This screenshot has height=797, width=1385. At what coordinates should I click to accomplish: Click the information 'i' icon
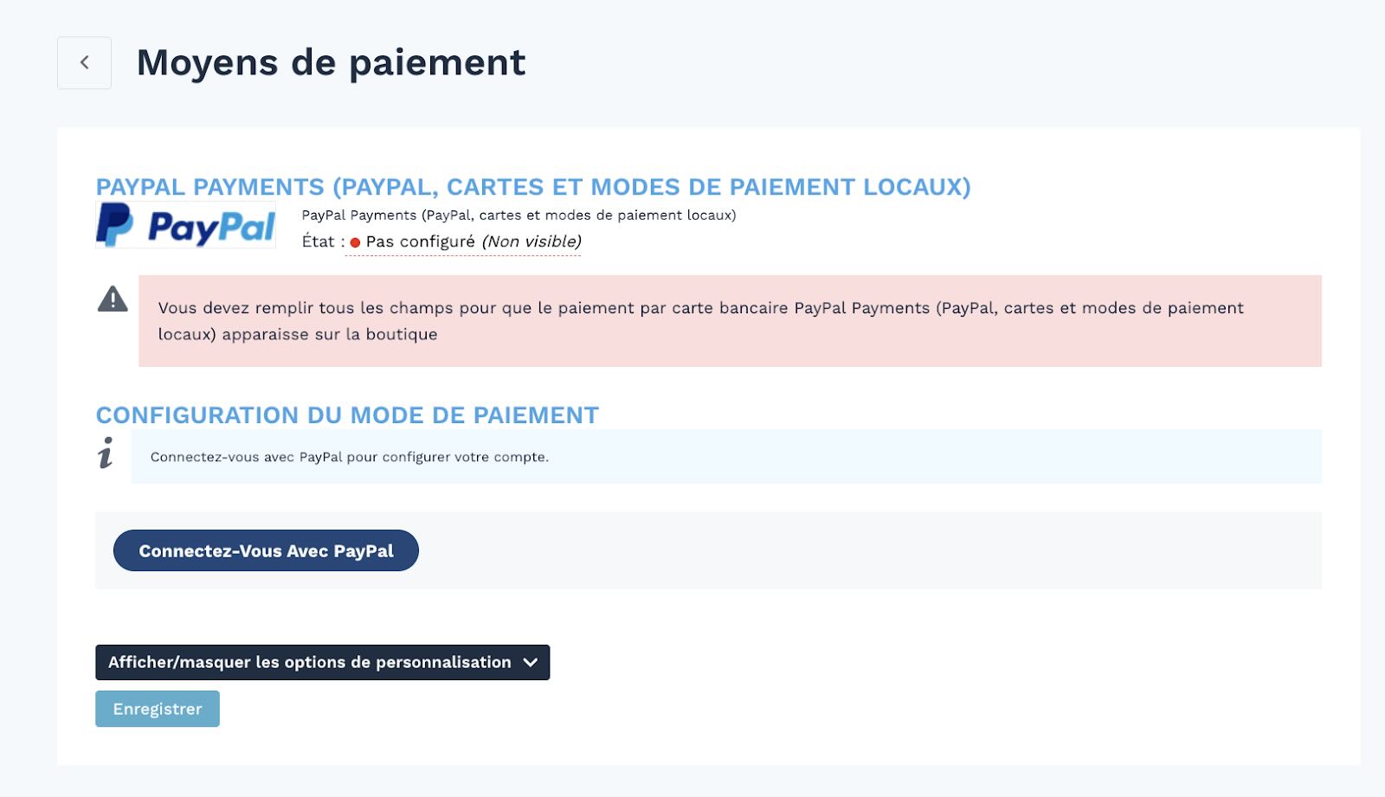pyautogui.click(x=106, y=453)
